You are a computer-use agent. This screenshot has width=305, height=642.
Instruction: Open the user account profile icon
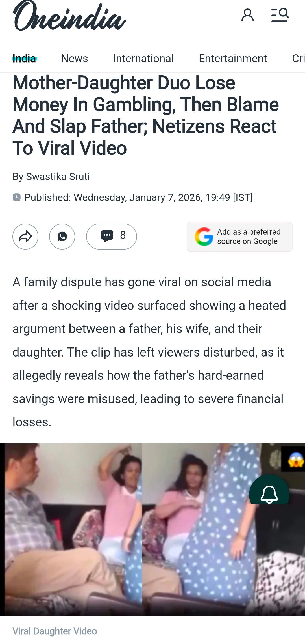(x=247, y=15)
